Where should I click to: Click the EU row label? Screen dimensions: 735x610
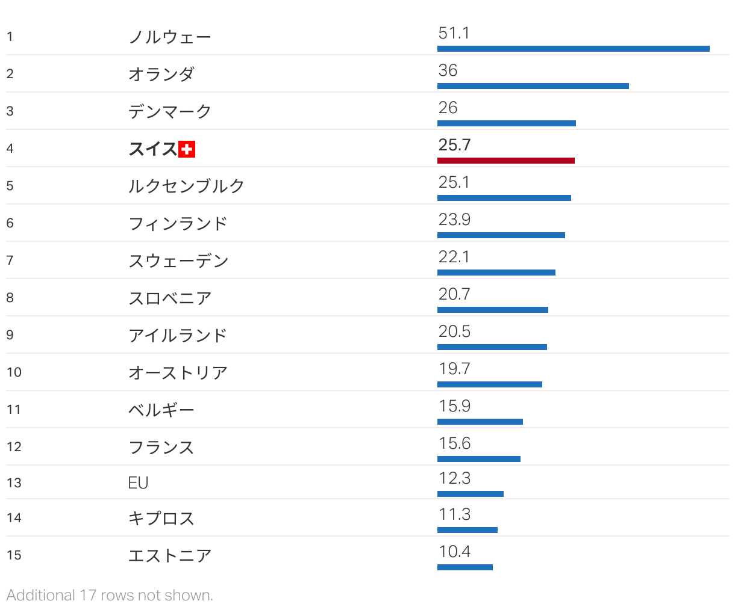coord(138,483)
